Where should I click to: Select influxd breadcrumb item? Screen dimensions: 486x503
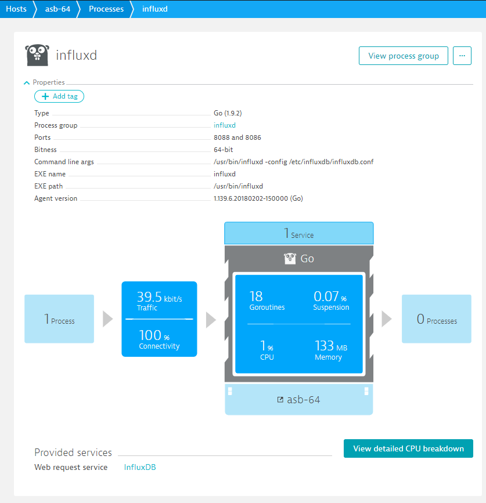point(154,9)
